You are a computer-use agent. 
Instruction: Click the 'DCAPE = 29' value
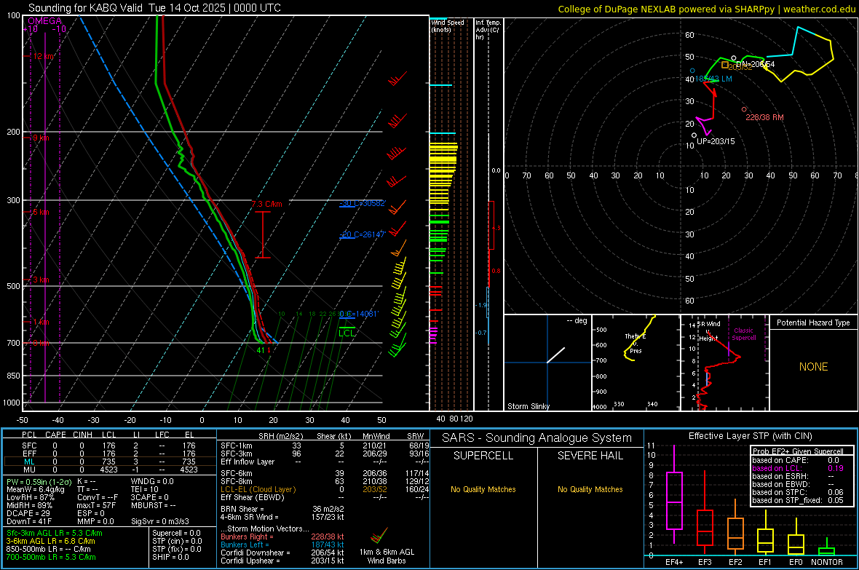28,513
